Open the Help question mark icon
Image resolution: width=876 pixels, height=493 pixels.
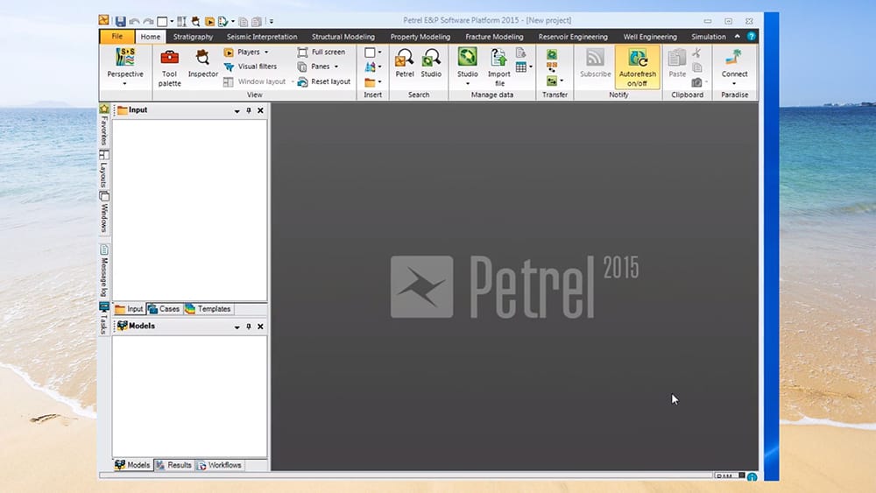click(752, 36)
